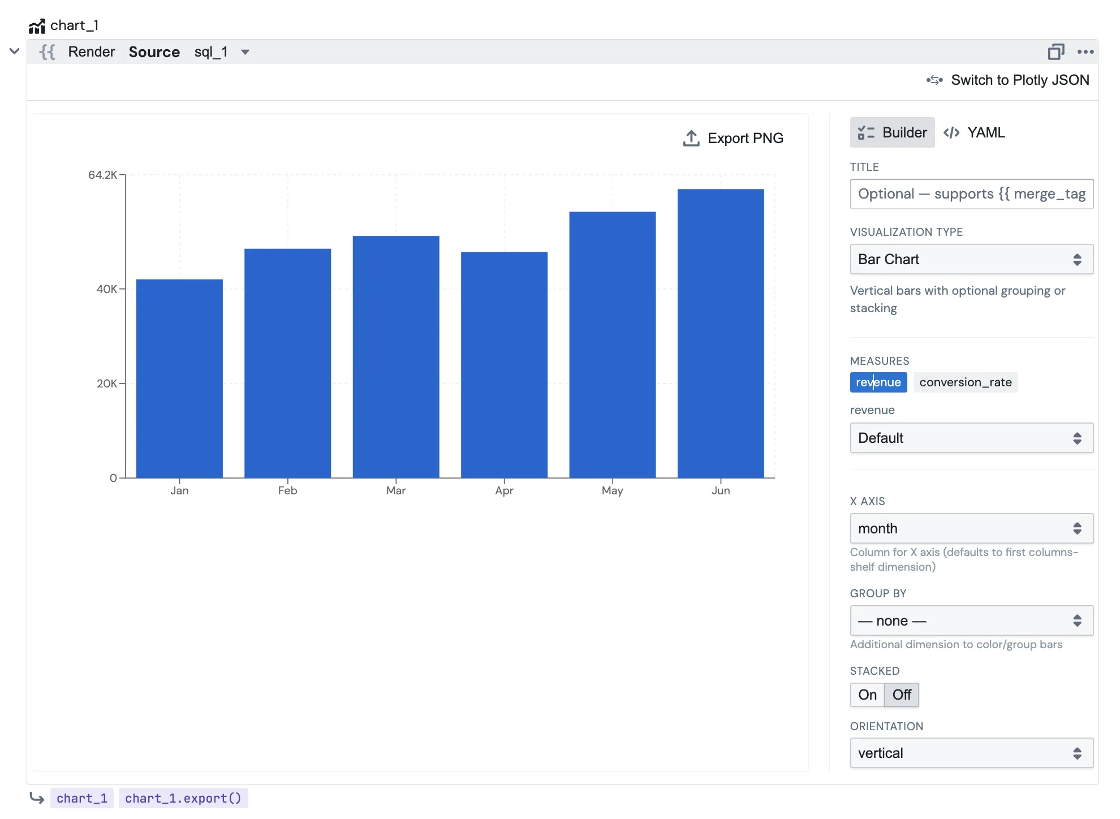Open the Render tab
The image size is (1120, 819).
click(x=91, y=52)
